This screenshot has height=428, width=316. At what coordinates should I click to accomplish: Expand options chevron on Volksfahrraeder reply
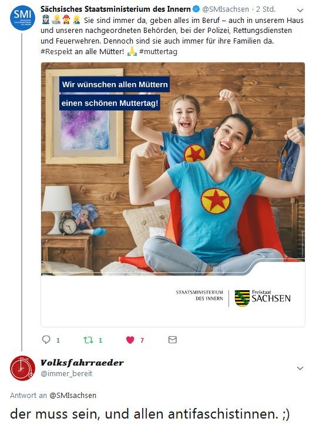300,368
